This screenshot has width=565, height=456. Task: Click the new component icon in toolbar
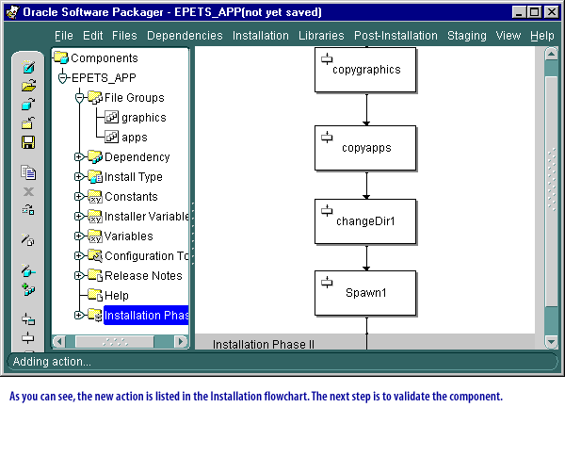pyautogui.click(x=28, y=67)
